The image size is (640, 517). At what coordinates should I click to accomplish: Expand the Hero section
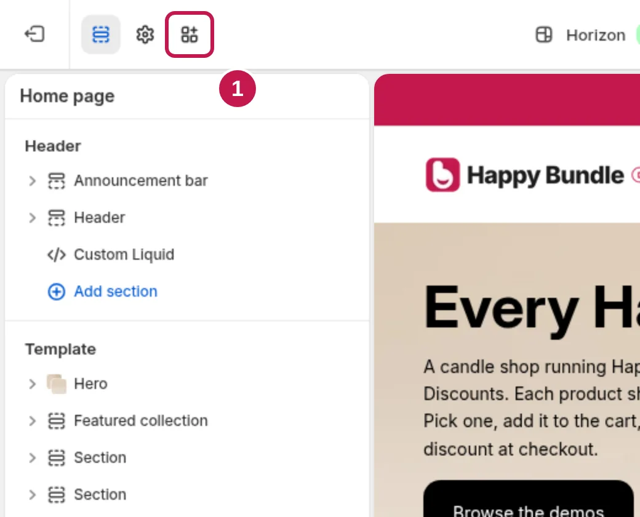pos(32,384)
